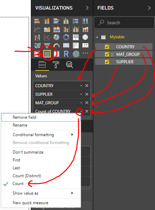Choose Don't summarize option
Image resolution: width=155 pixels, height=210 pixels.
click(x=41, y=152)
